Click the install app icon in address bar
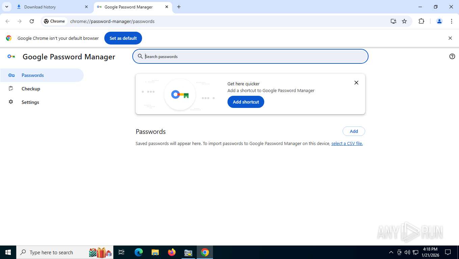 (394, 21)
